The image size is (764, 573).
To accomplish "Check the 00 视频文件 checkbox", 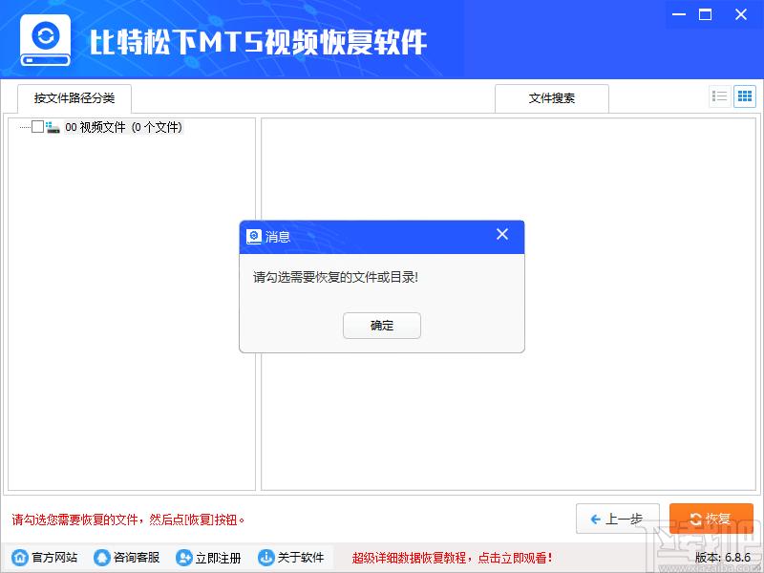I will 37,127.
